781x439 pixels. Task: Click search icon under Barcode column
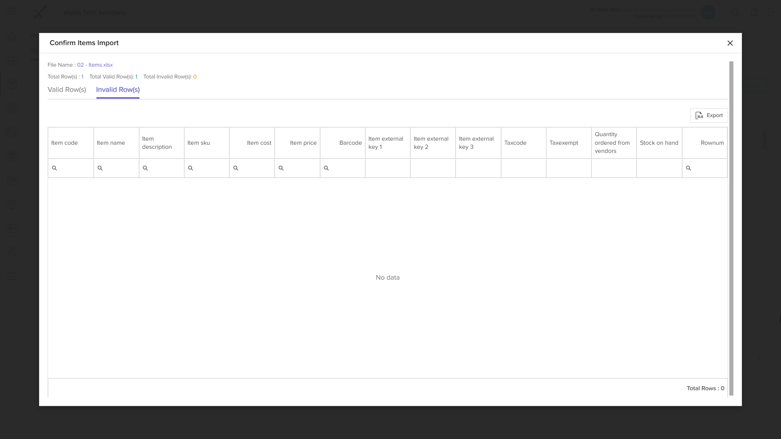point(326,168)
